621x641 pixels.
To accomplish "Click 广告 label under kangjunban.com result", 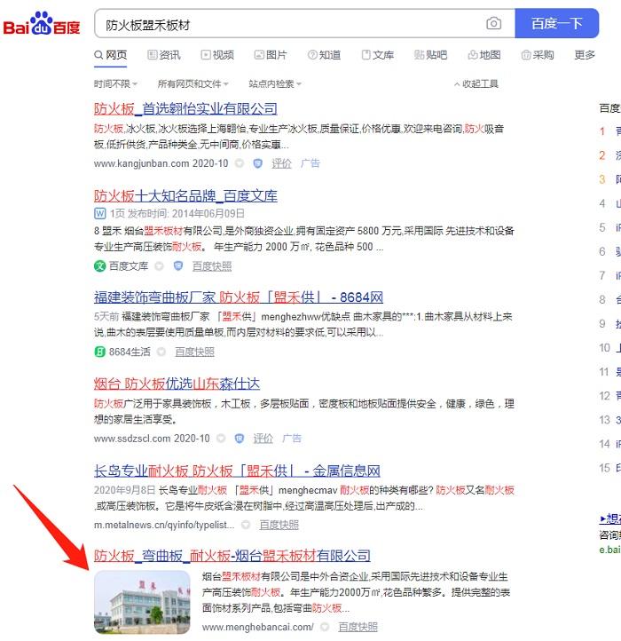I will (x=310, y=163).
